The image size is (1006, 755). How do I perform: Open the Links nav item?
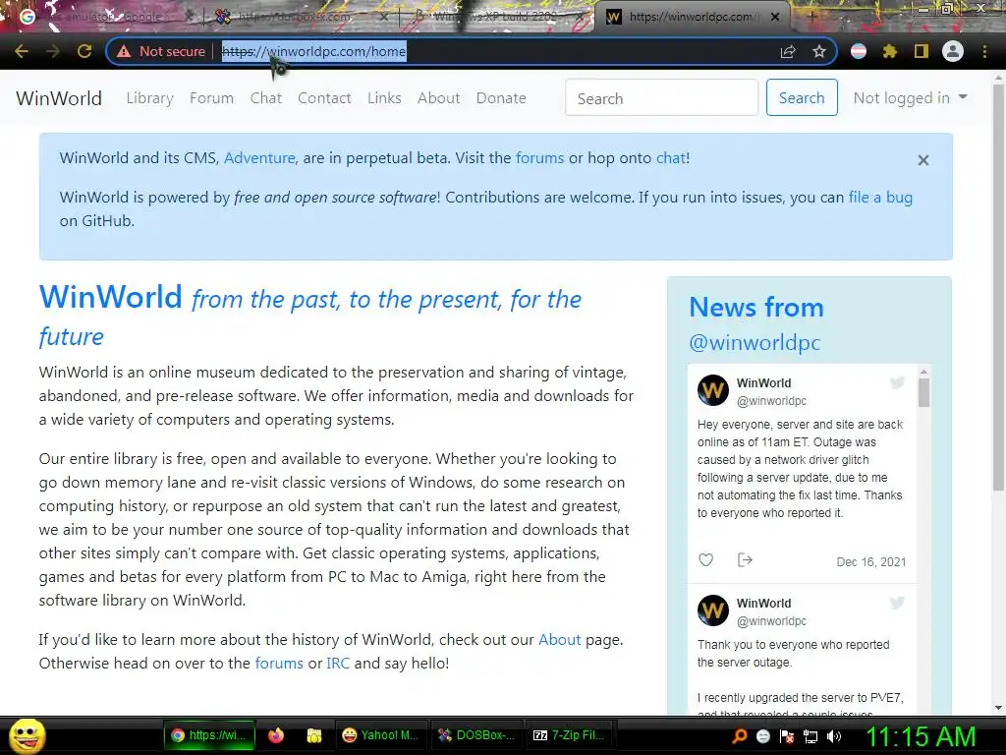(384, 97)
